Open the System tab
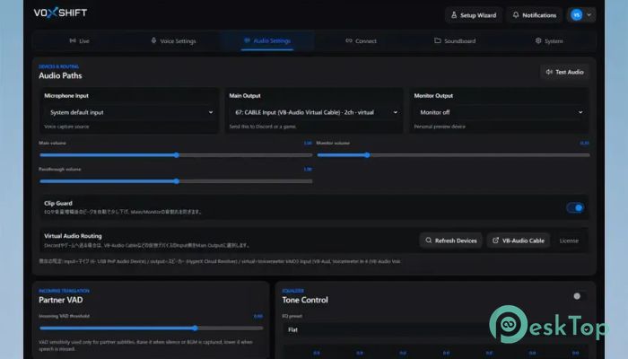 [549, 41]
